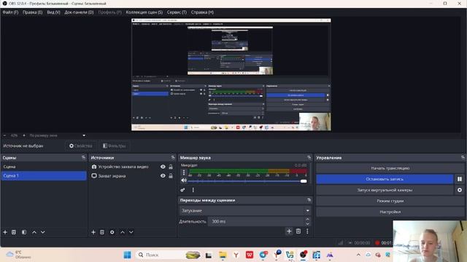Screen dimensions: 467x262
Task: Toggle lock on Захват экрана source
Action: tap(171, 176)
